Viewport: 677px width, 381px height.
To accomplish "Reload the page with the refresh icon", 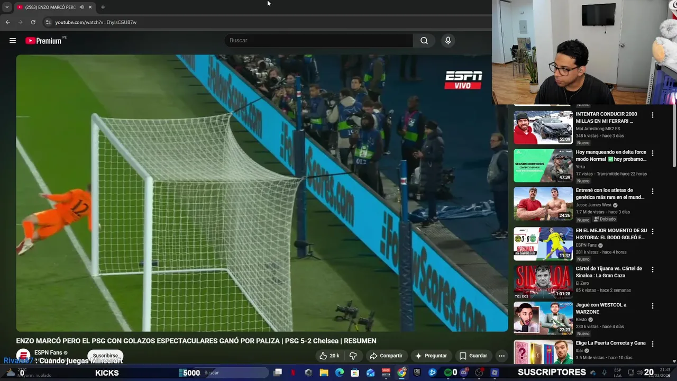I will (x=33, y=22).
